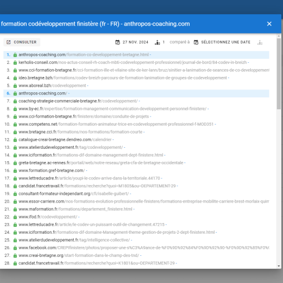Screen dimensions: 283x283
Task: Open result 20 www.essor-carriere.com link
Action: [144, 201]
